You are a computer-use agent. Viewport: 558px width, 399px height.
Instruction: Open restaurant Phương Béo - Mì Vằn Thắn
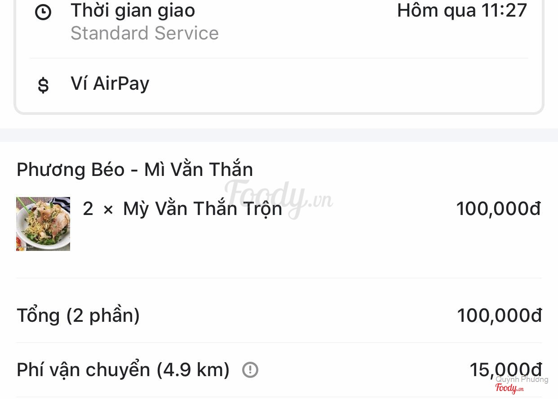(x=135, y=170)
